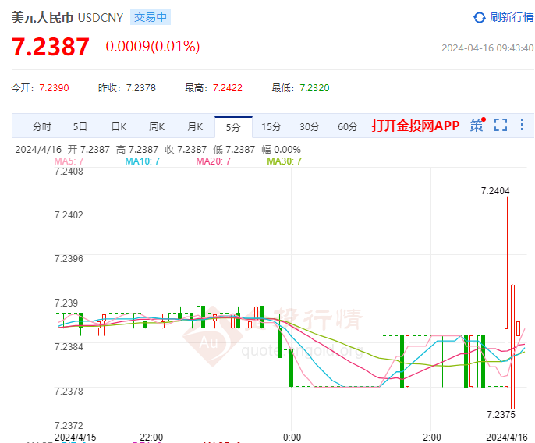Toggle fullscreen chart view icon
Screen dimensions: 535x443
[x=501, y=126]
